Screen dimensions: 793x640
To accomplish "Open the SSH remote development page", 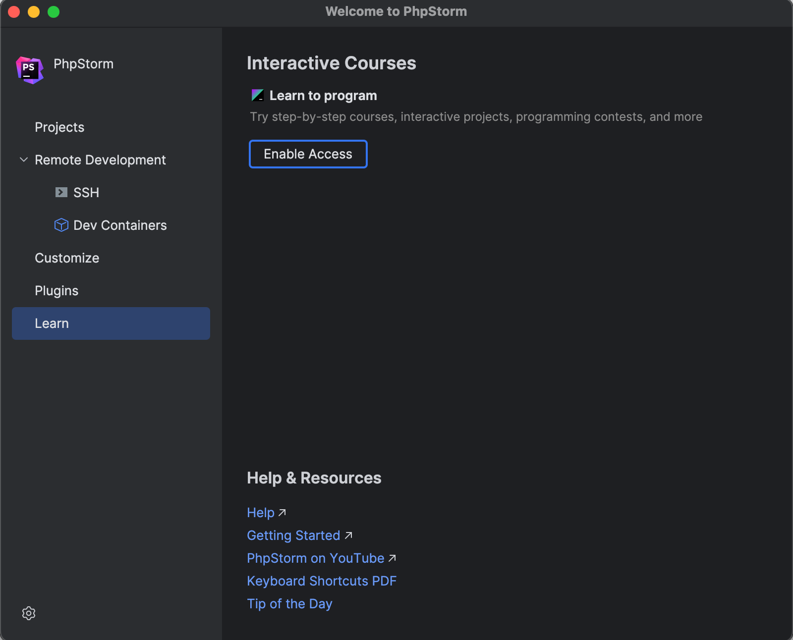I will click(x=111, y=193).
